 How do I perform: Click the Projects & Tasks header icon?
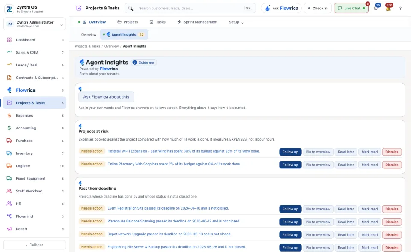[79, 8]
